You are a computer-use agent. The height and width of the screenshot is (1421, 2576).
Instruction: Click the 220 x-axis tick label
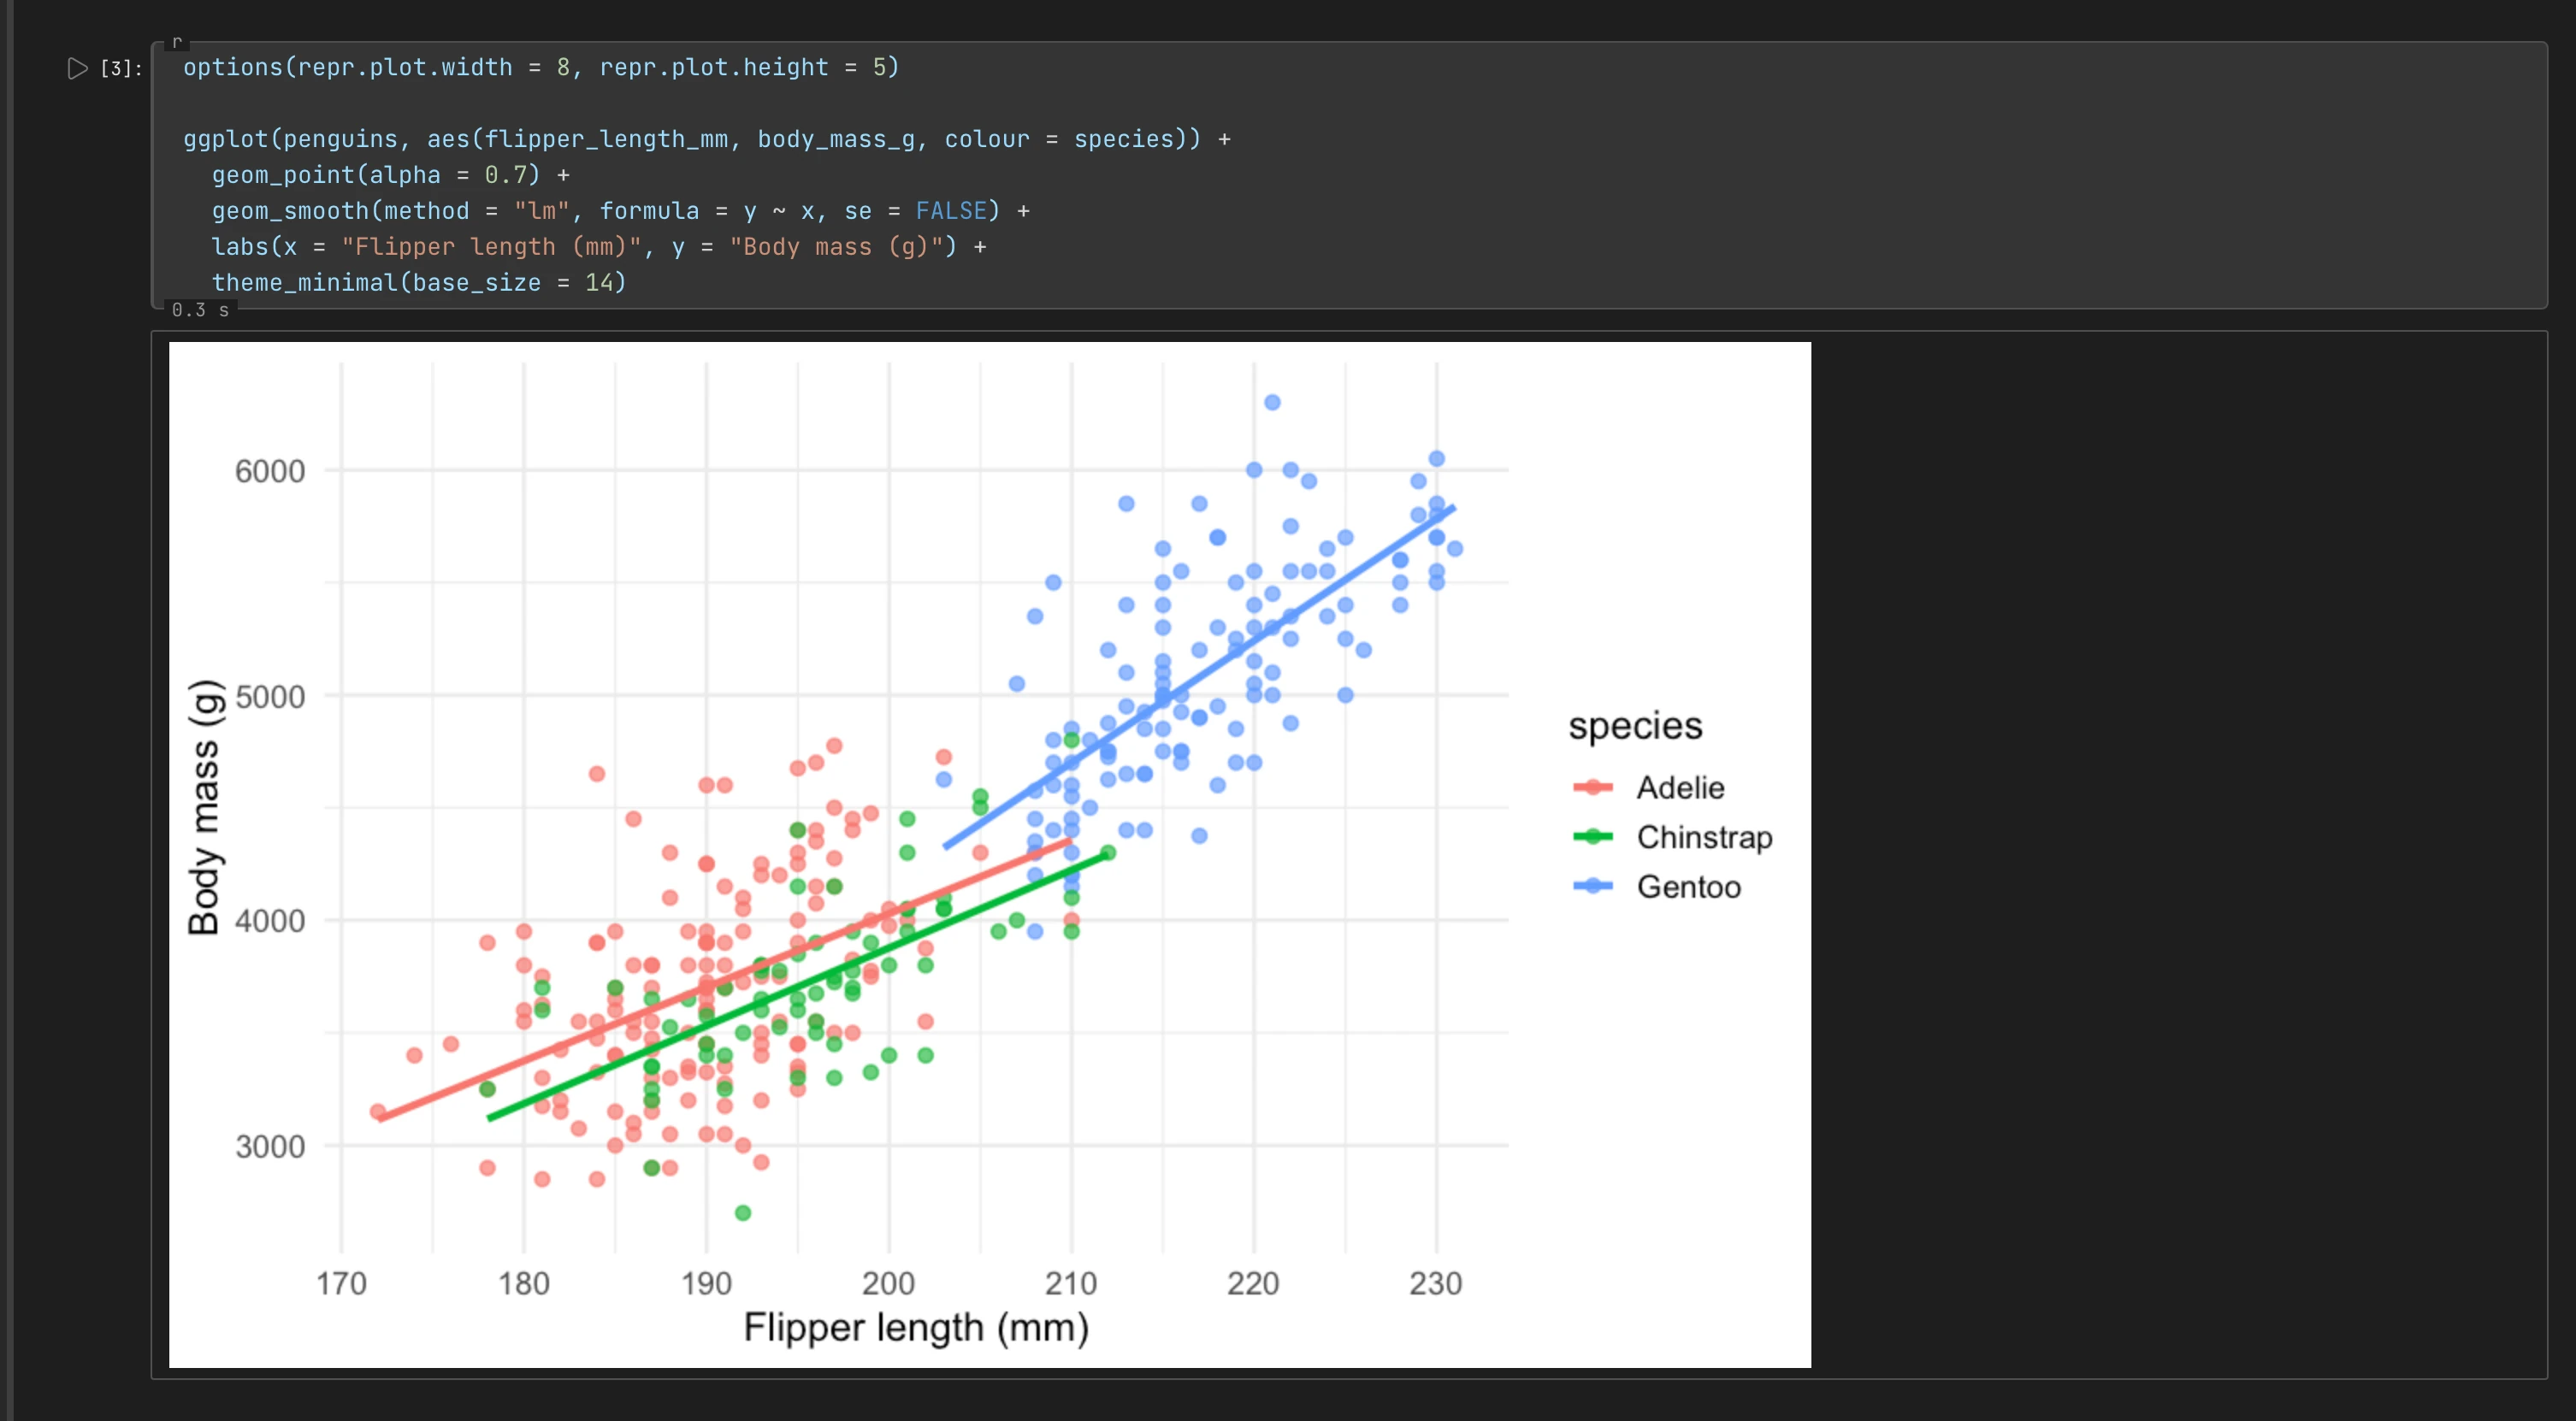tap(1253, 1283)
